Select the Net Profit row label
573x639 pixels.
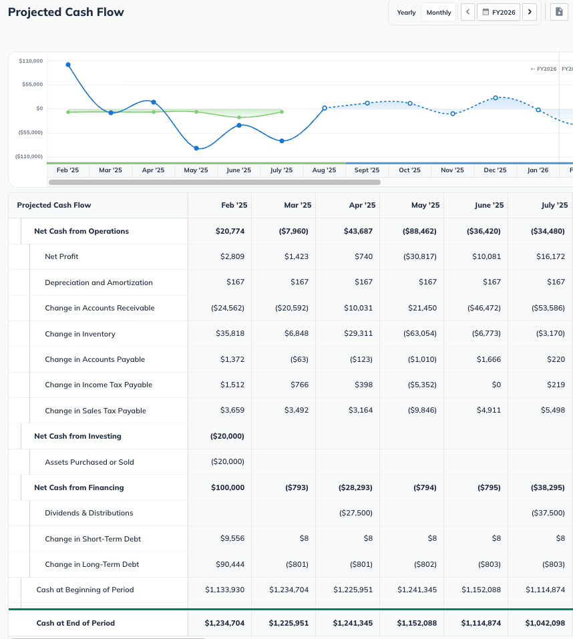pyautogui.click(x=61, y=256)
